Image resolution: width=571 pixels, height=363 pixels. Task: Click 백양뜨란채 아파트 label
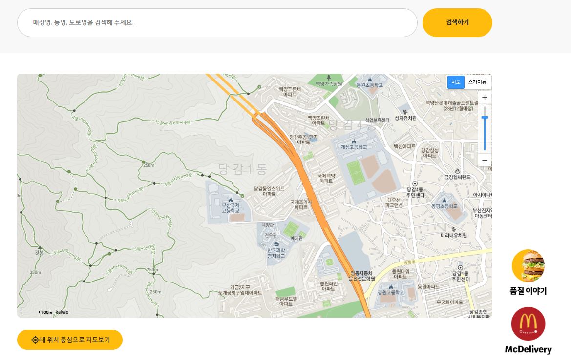(318, 121)
